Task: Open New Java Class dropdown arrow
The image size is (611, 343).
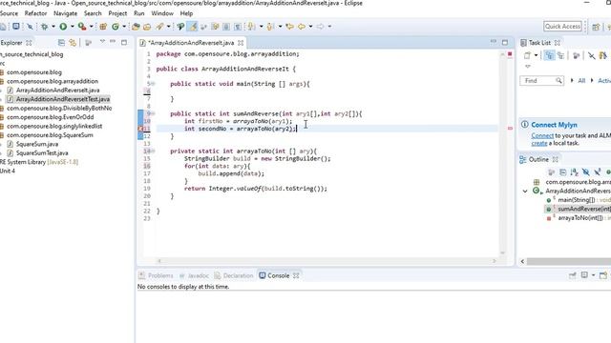Action: (124, 27)
